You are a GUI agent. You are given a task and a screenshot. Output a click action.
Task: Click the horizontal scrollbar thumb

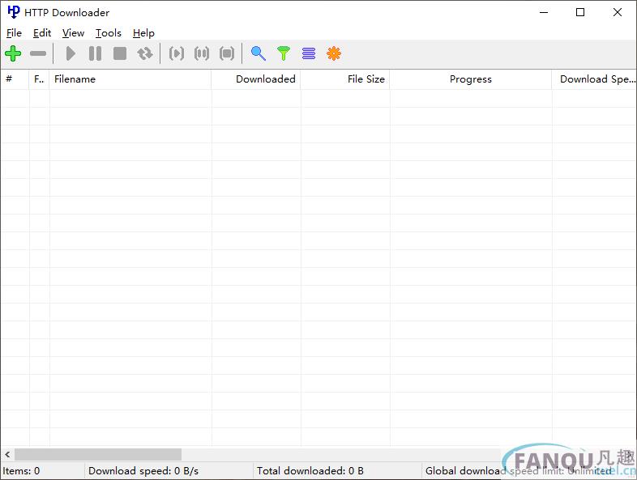(x=98, y=454)
